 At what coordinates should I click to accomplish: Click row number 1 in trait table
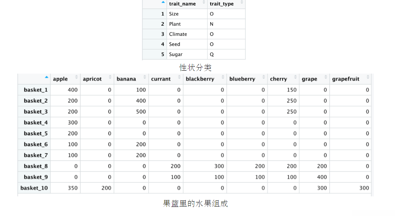tap(163, 14)
